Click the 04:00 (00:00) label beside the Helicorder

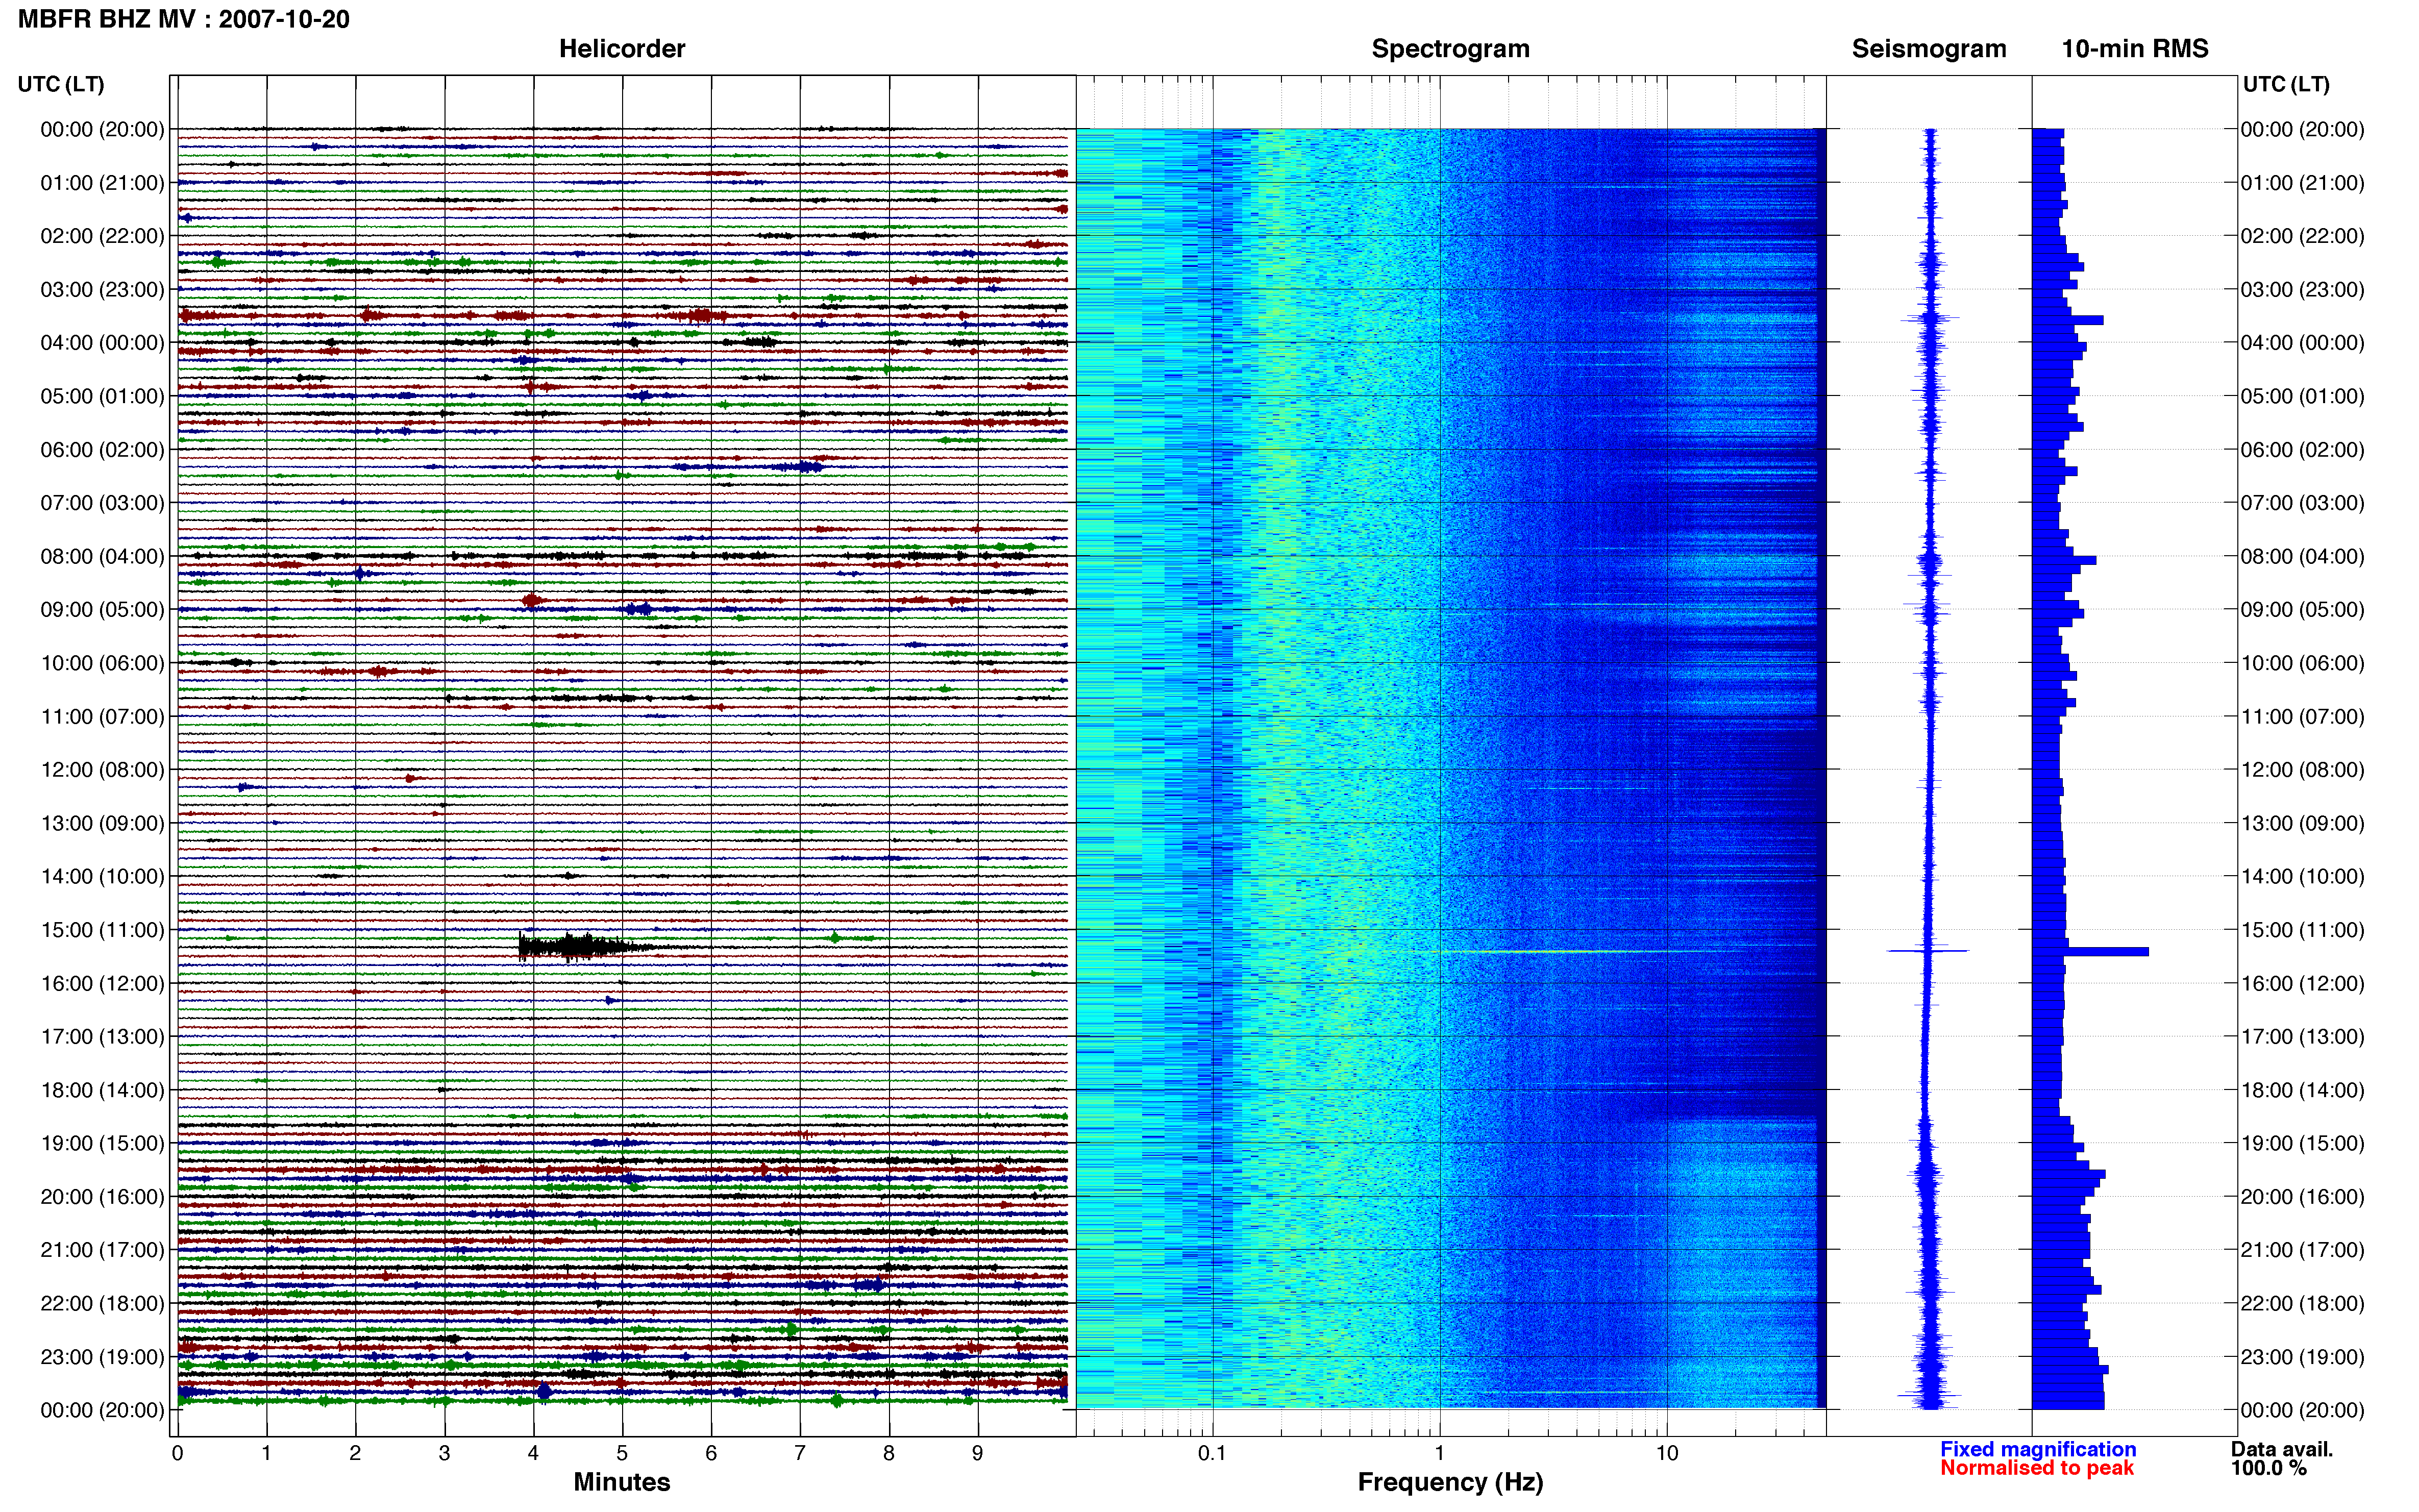coord(102,343)
